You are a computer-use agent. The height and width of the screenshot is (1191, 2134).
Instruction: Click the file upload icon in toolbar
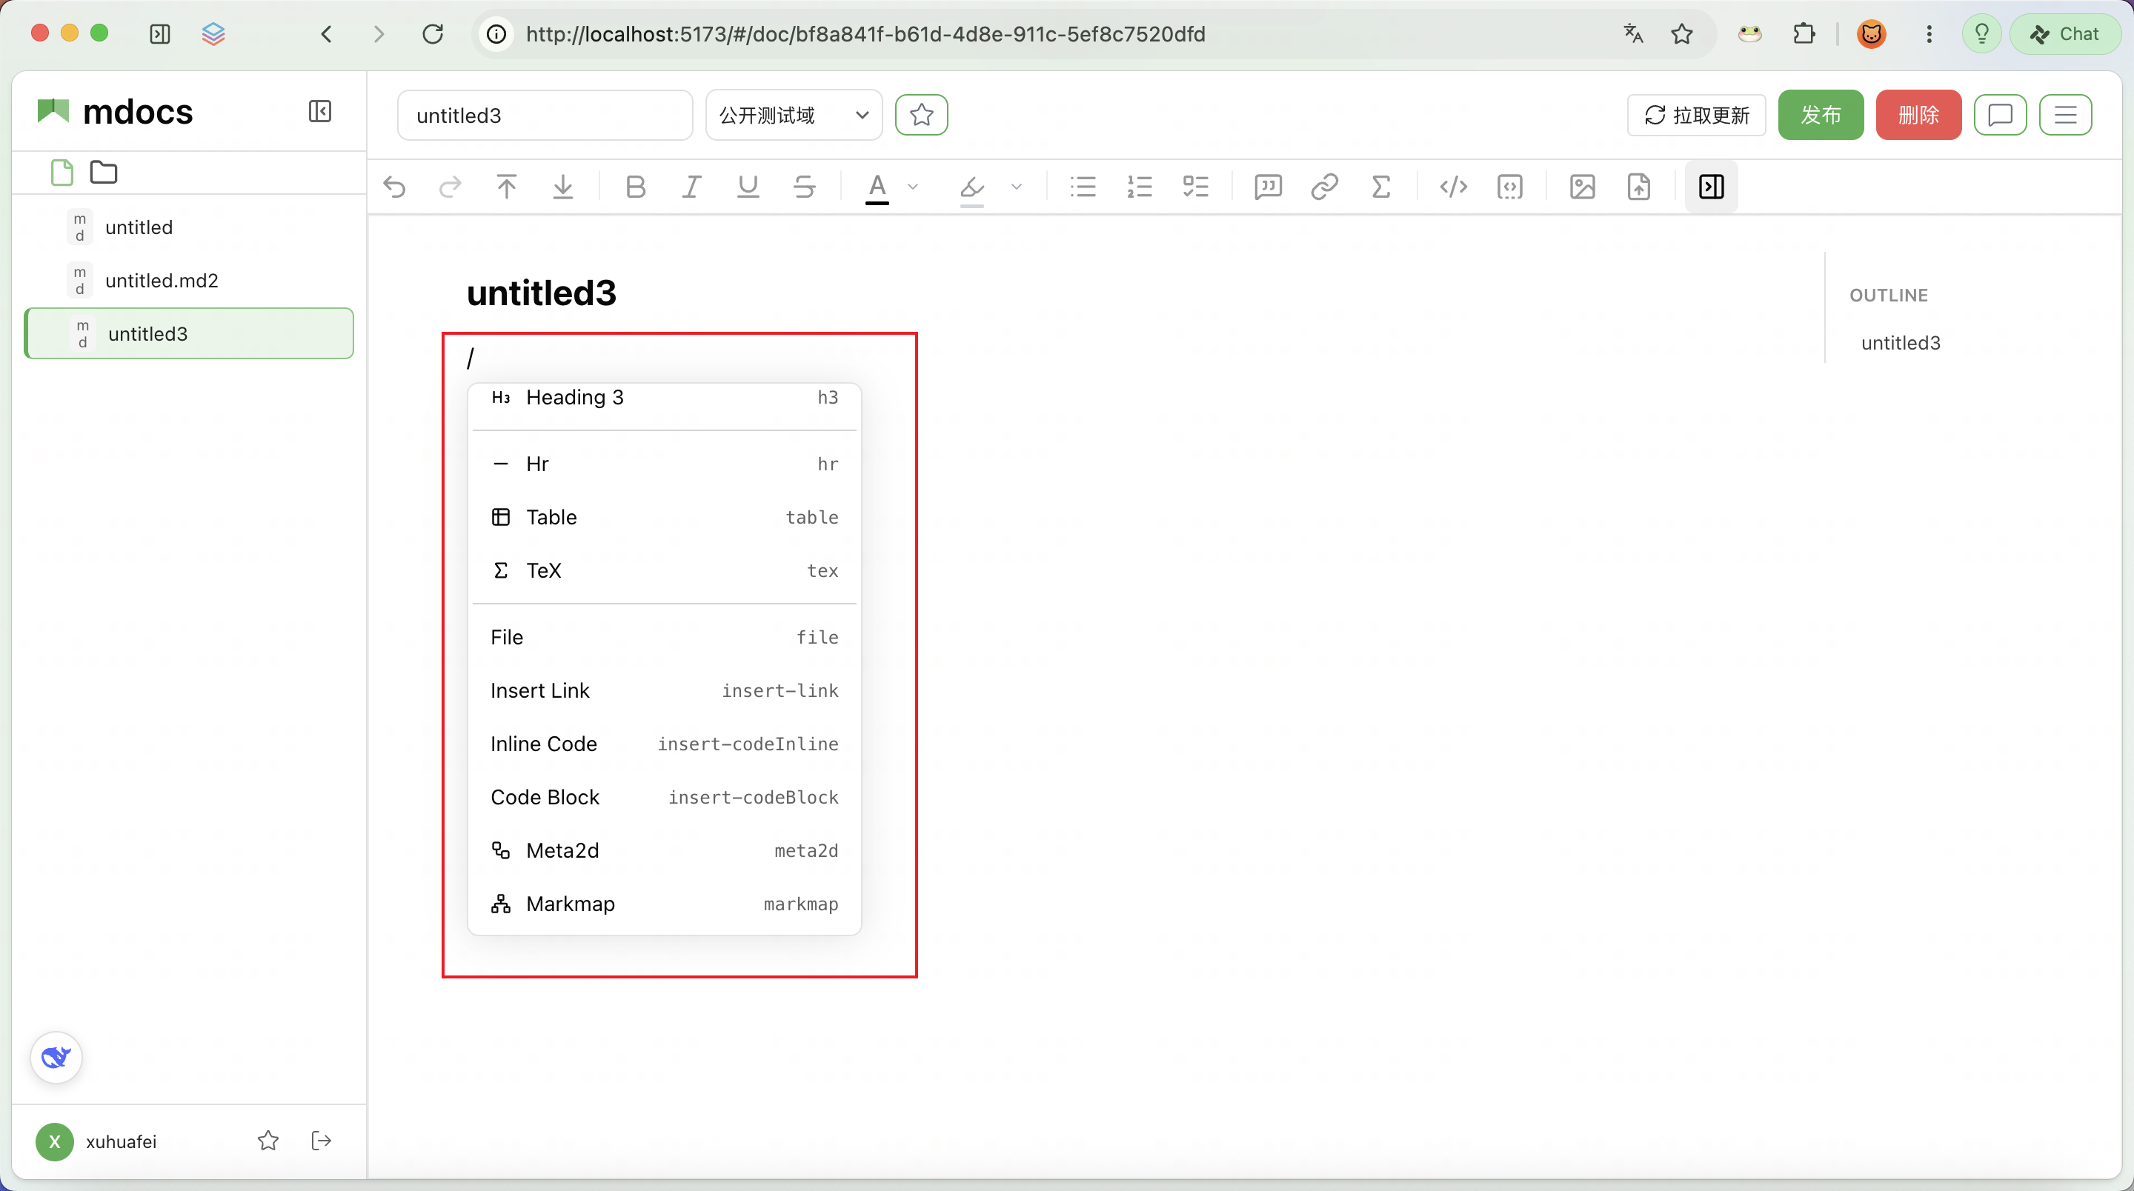tap(1638, 187)
